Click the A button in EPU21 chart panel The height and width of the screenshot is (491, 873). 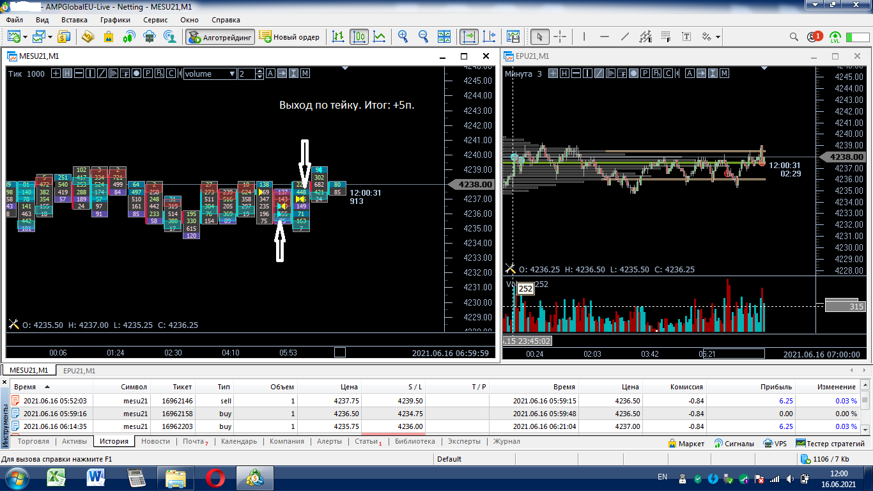click(690, 74)
